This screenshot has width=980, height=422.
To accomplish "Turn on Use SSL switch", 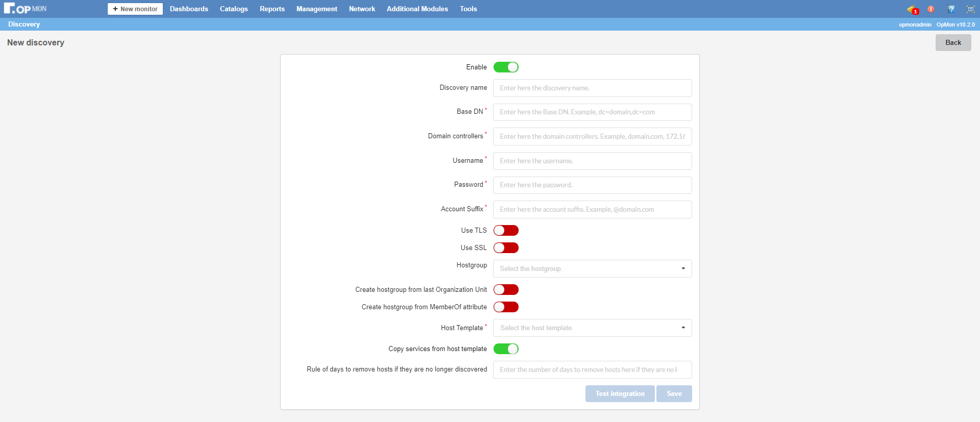I will pyautogui.click(x=506, y=248).
